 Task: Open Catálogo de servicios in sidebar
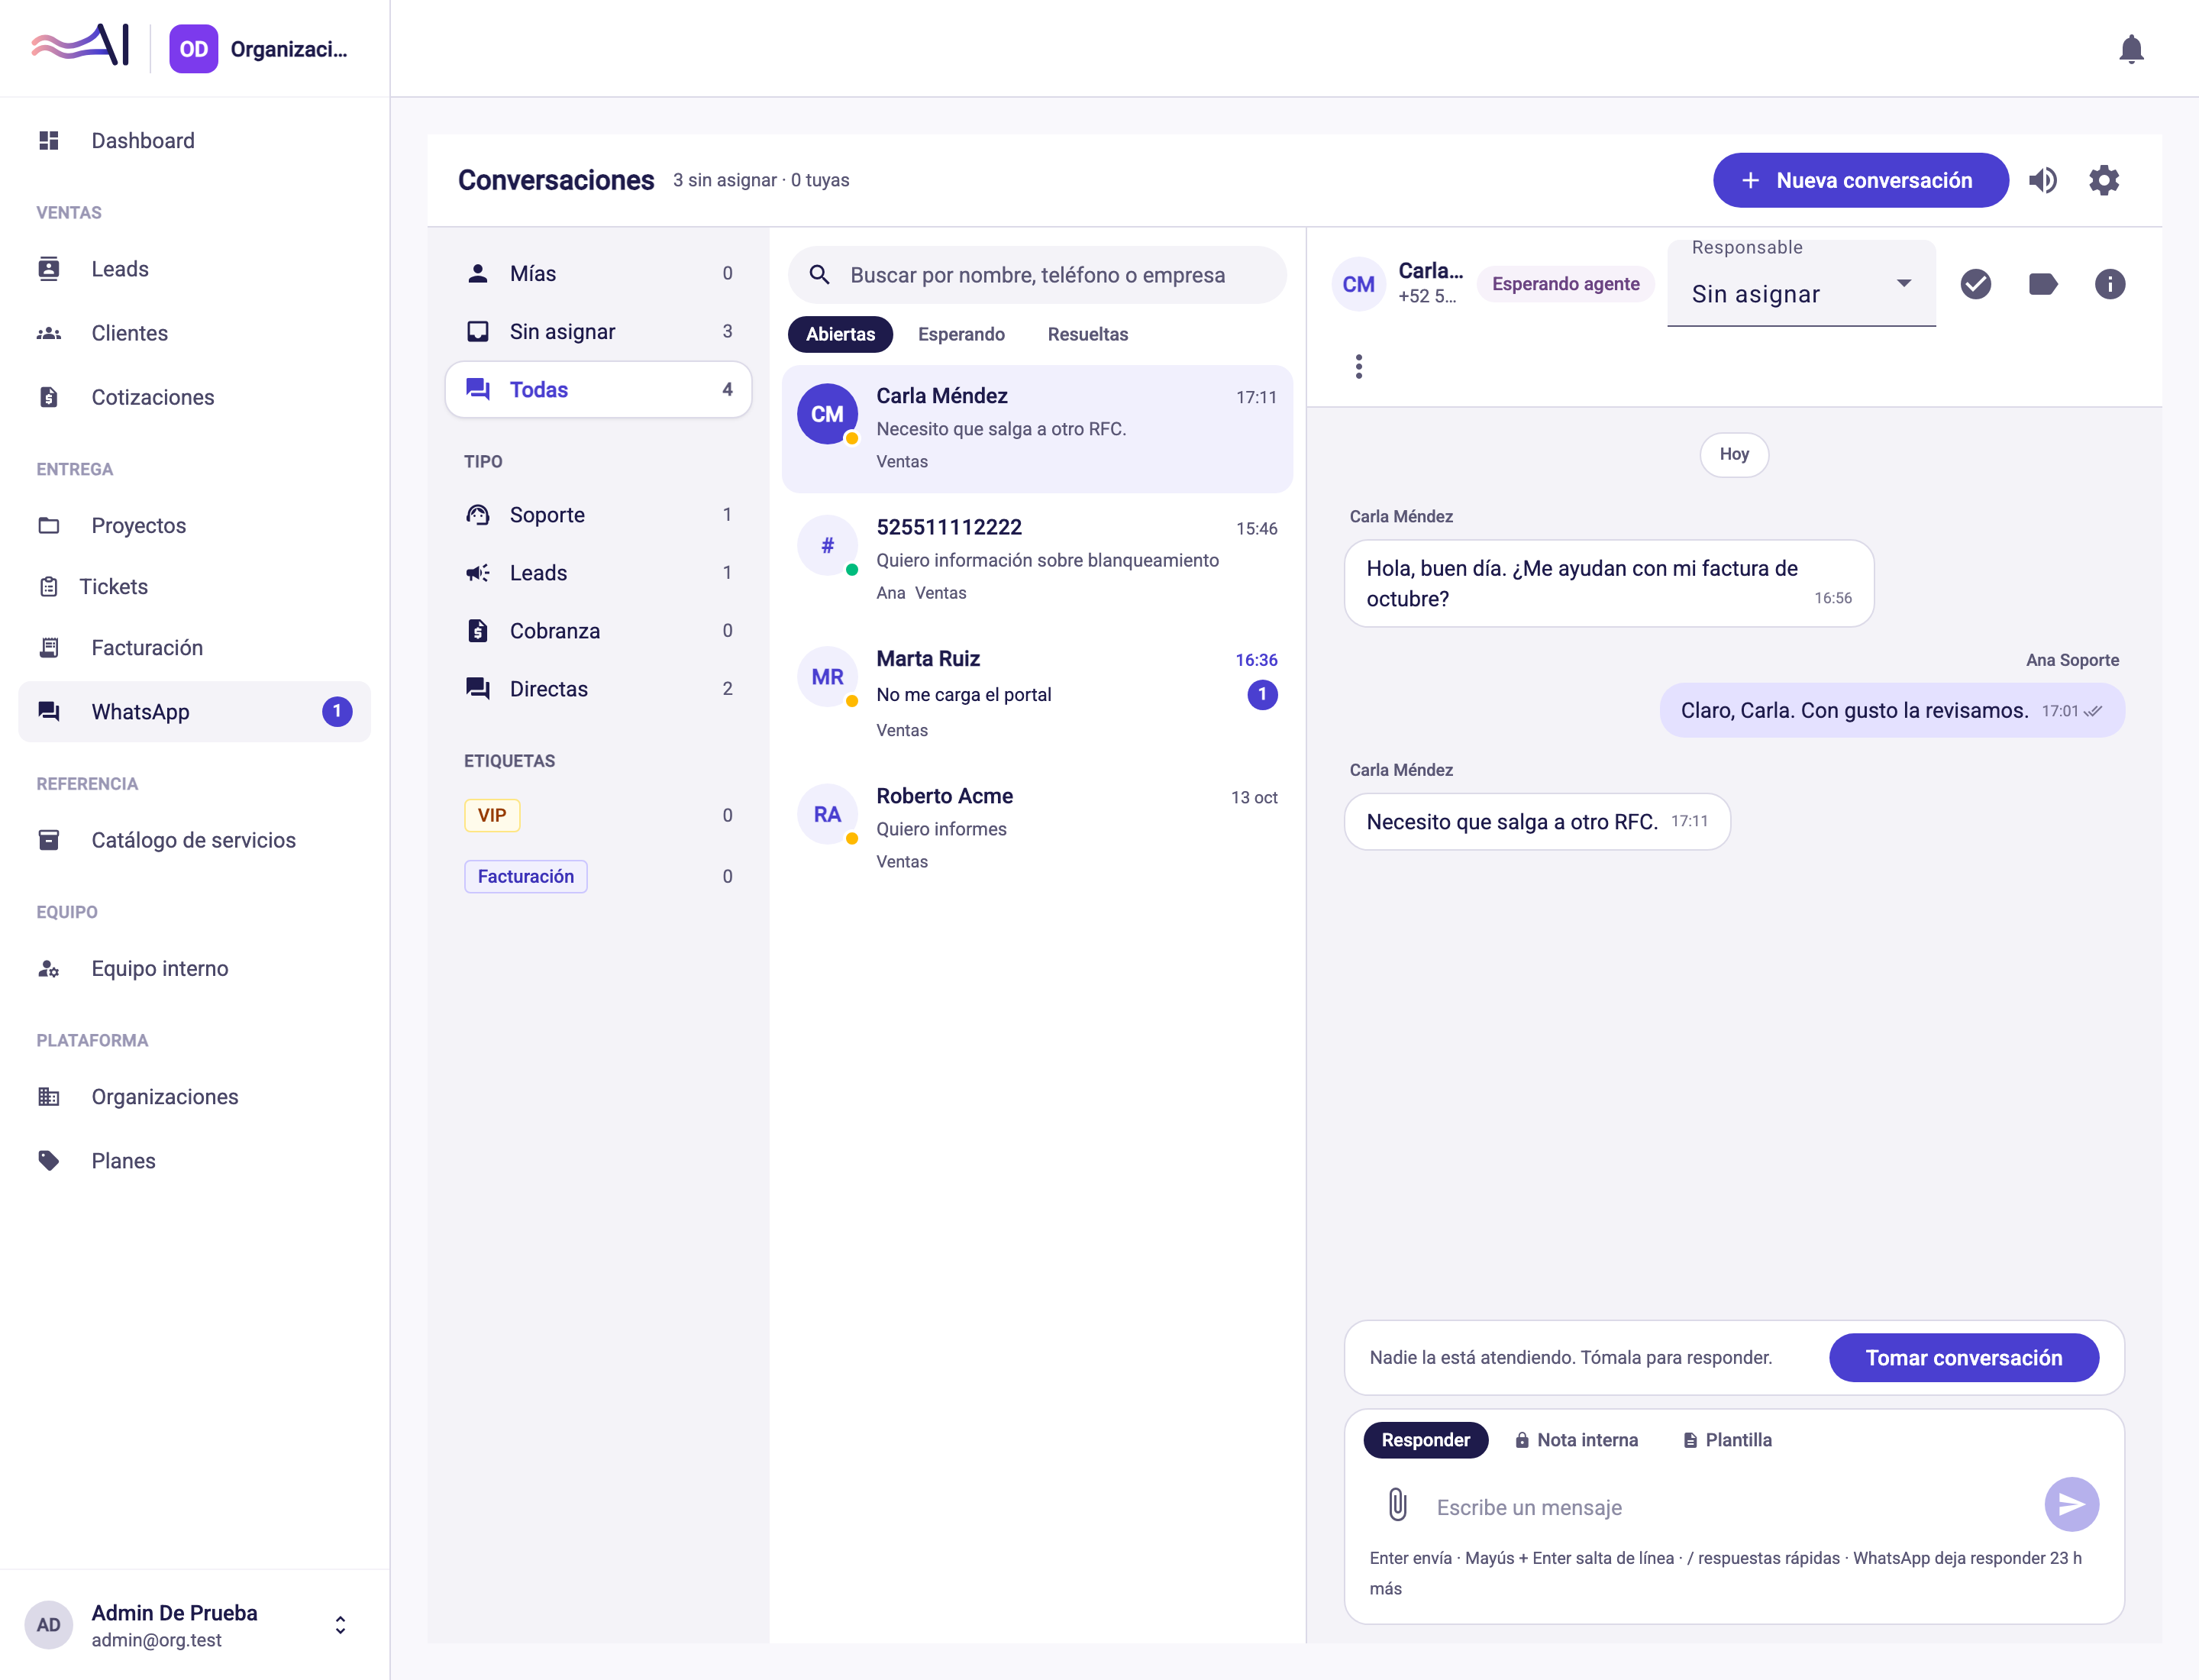coord(194,840)
